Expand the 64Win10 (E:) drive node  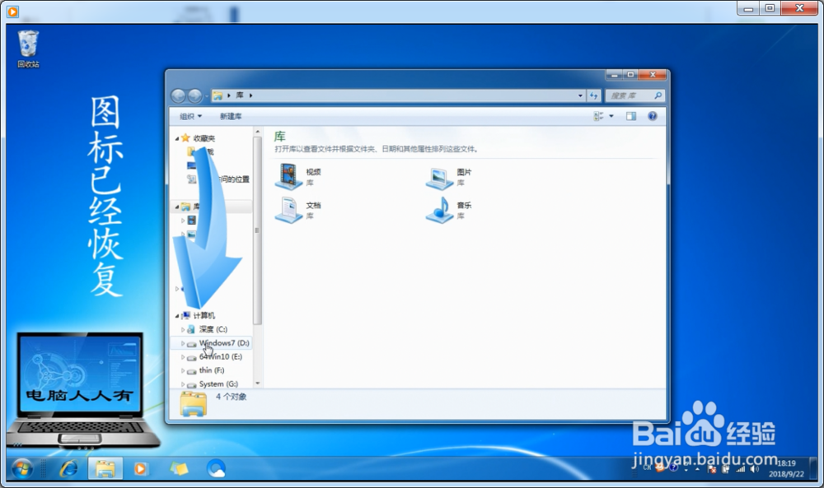pyautogui.click(x=182, y=357)
